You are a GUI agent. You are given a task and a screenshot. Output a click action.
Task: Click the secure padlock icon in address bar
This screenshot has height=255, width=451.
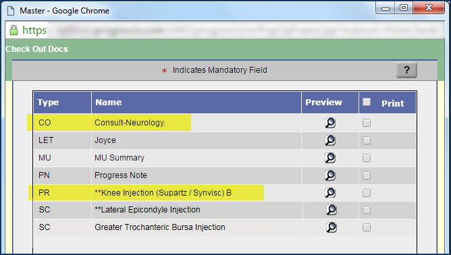point(14,30)
